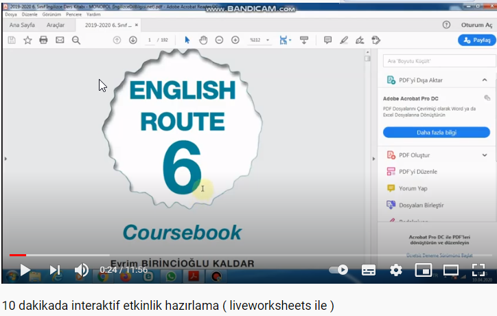
Task: Switch to theater mode
Action: 451,270
